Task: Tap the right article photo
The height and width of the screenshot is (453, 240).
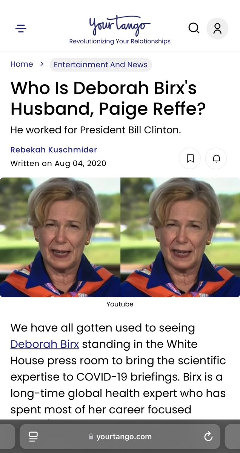Action: coord(180,237)
